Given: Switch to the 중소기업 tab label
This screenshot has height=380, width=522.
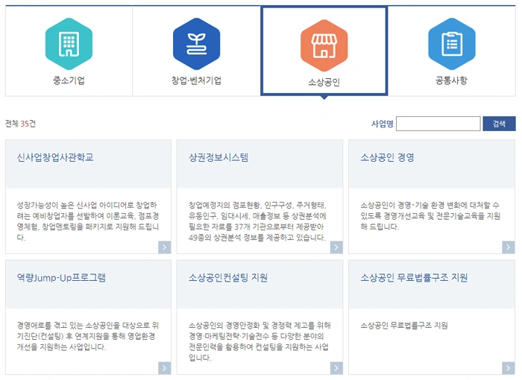Looking at the screenshot, I should (69, 80).
